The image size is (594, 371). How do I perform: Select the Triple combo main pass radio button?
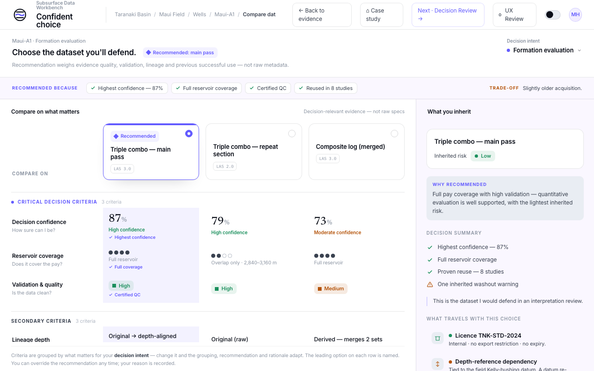tap(189, 134)
